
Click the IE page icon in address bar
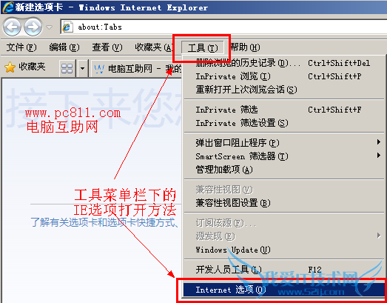pyautogui.click(x=67, y=27)
